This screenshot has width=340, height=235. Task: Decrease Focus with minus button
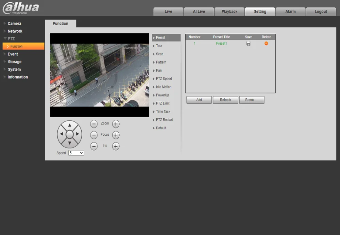point(94,135)
